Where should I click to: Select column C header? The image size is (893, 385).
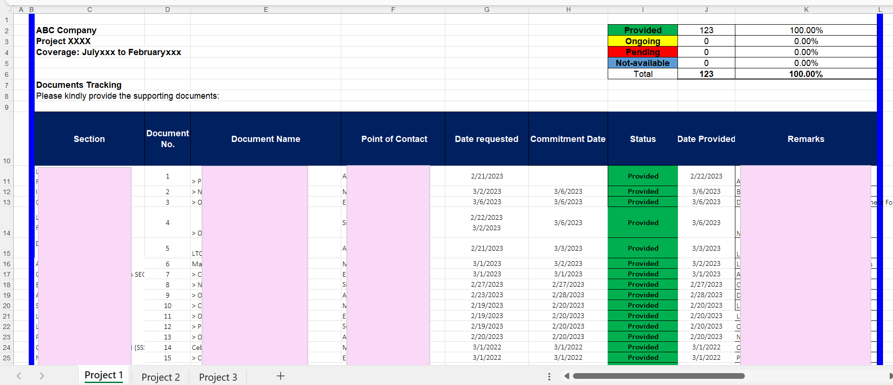pyautogui.click(x=89, y=9)
